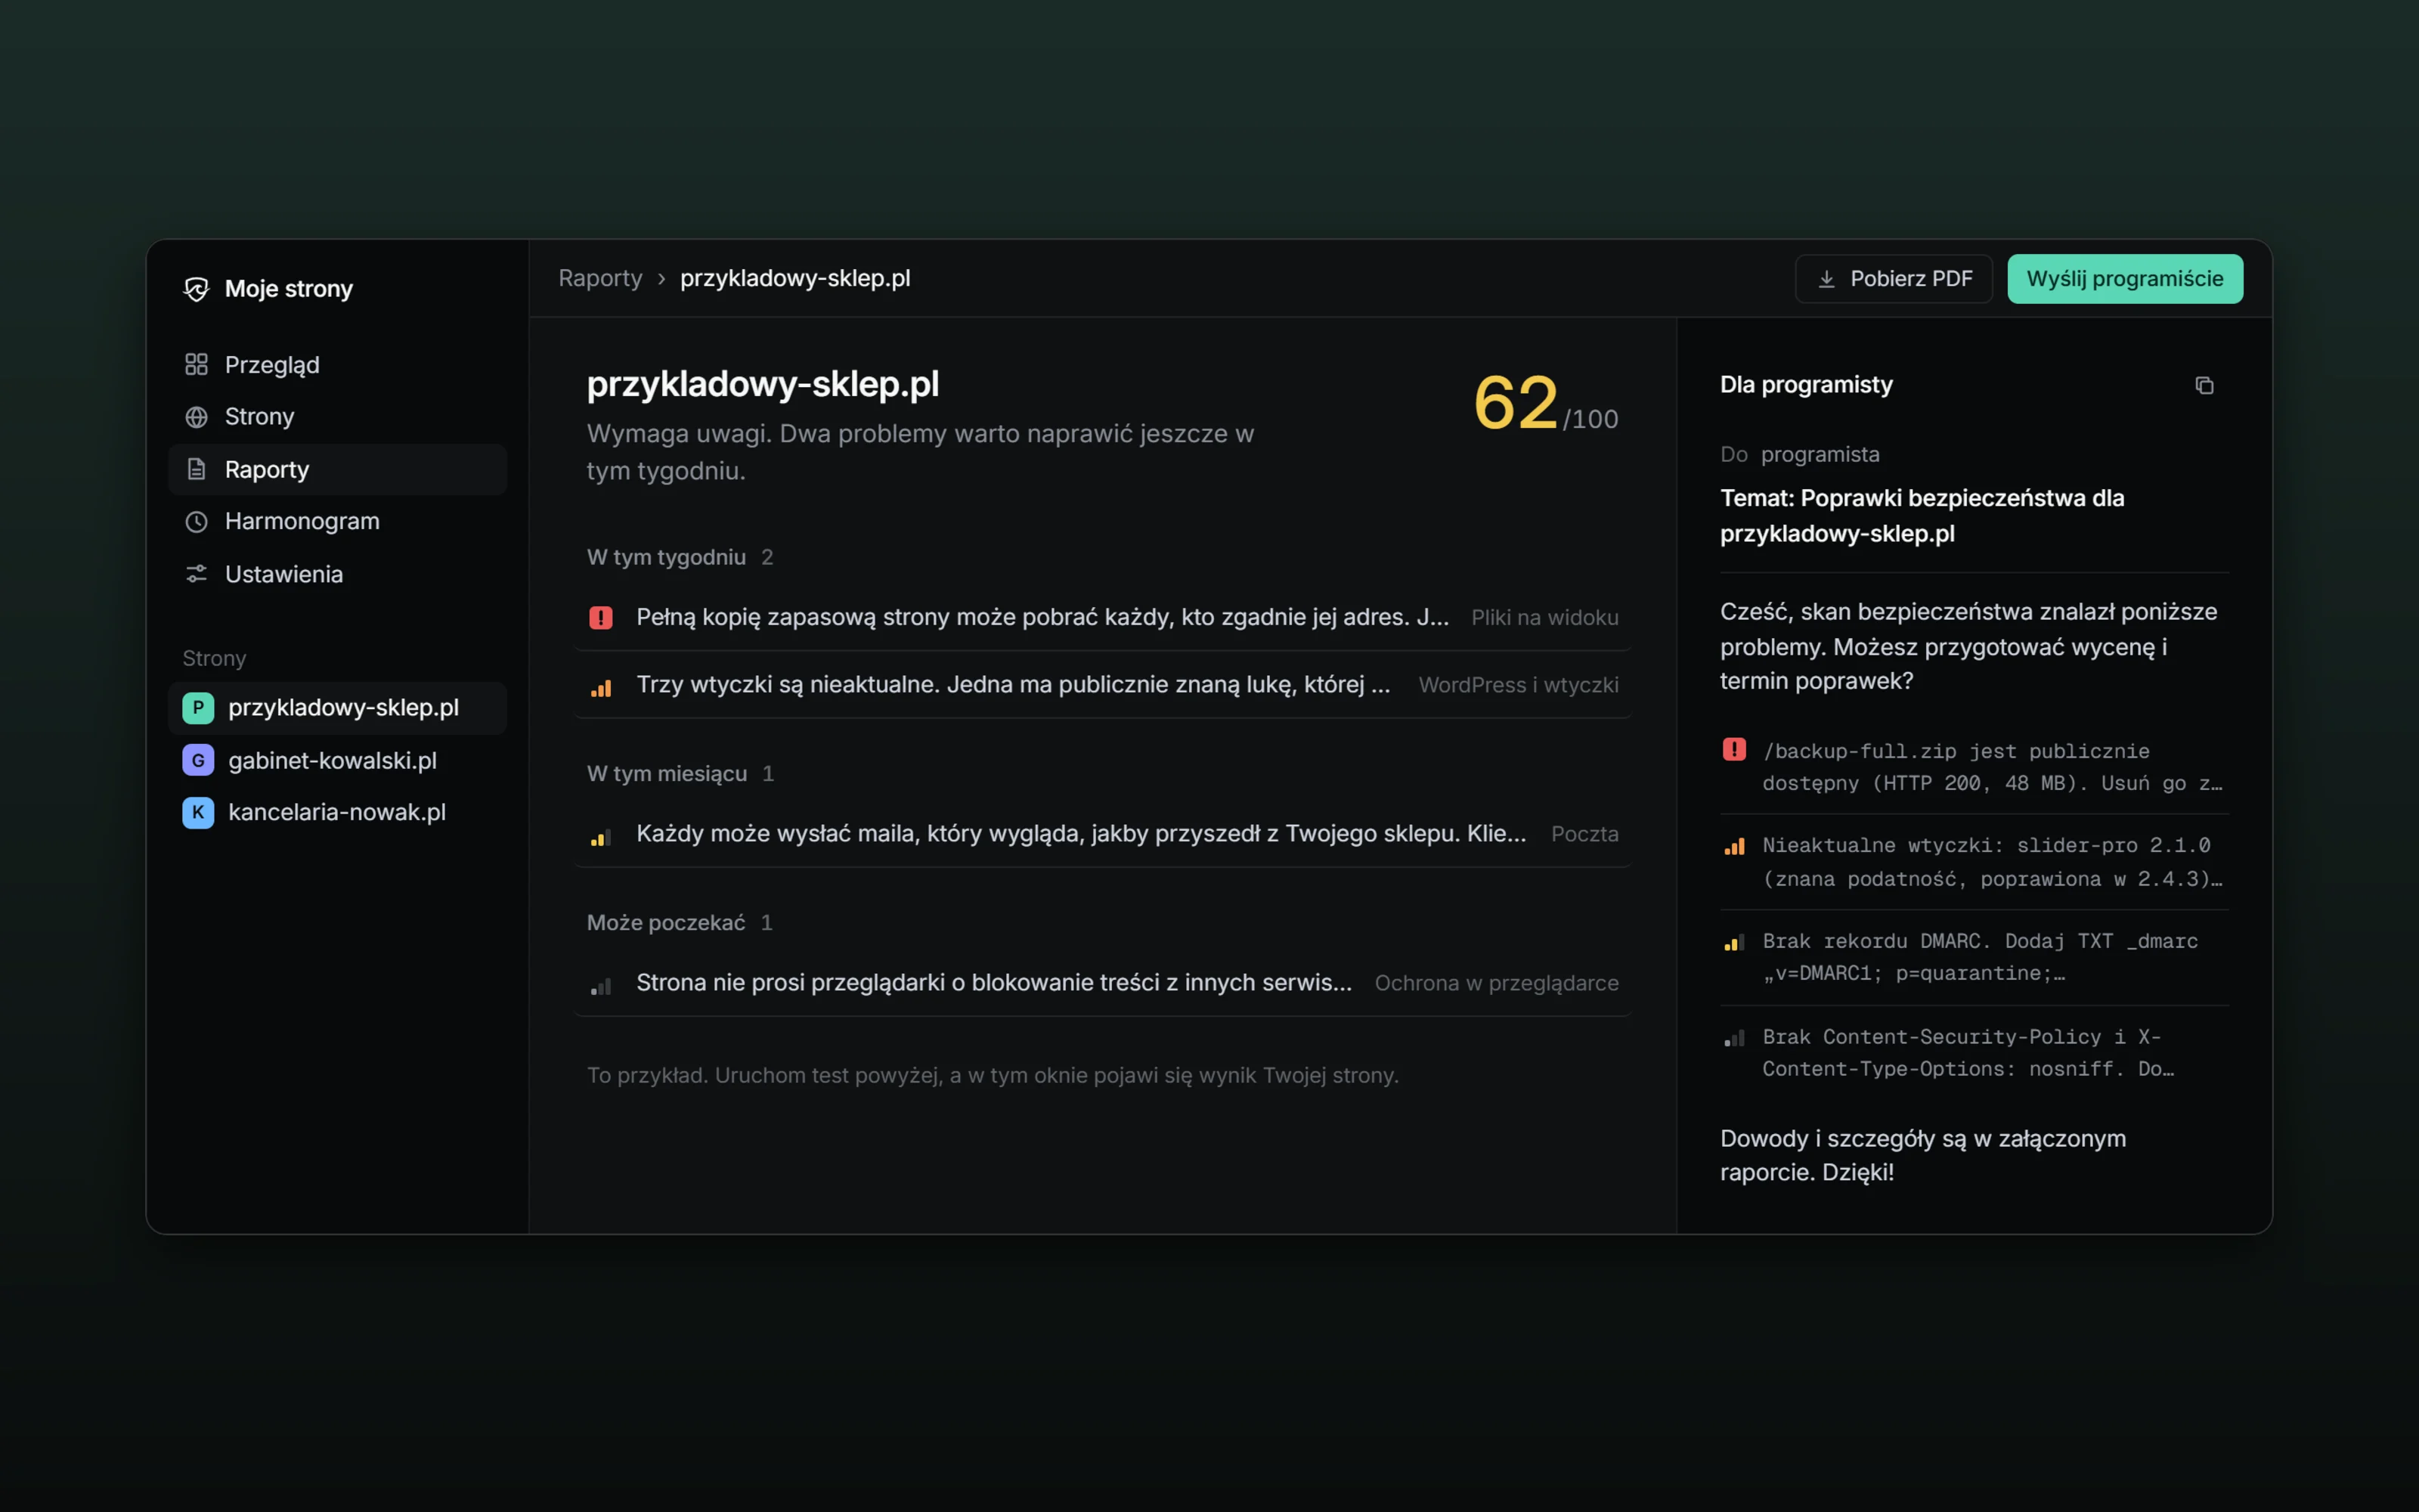Open the Trzy wtyczki są nieaktualne issue
Viewport: 2419px width, 1512px height.
tap(1103, 685)
